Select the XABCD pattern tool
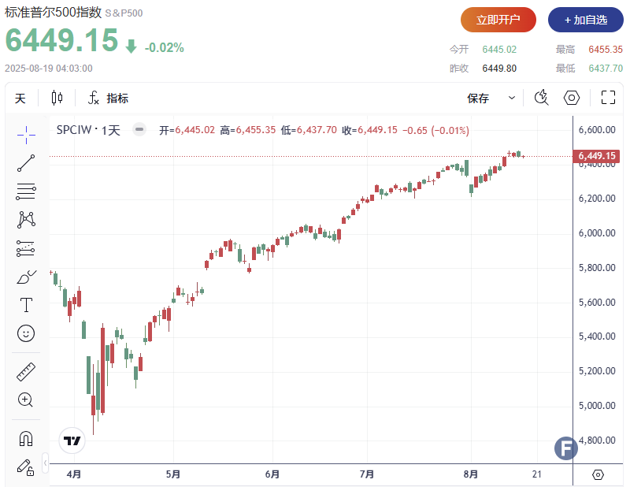Image resolution: width=630 pixels, height=487 pixels. (x=26, y=220)
